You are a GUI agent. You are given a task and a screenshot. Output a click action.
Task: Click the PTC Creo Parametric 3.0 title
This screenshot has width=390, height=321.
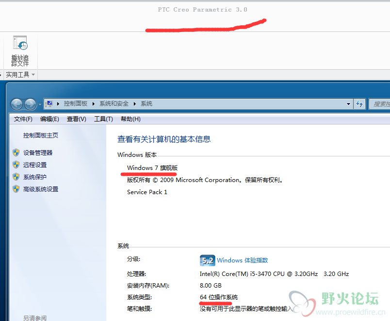tap(202, 10)
